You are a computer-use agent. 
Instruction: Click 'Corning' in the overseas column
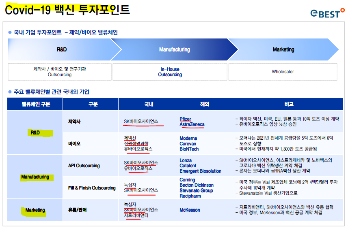[187, 180]
